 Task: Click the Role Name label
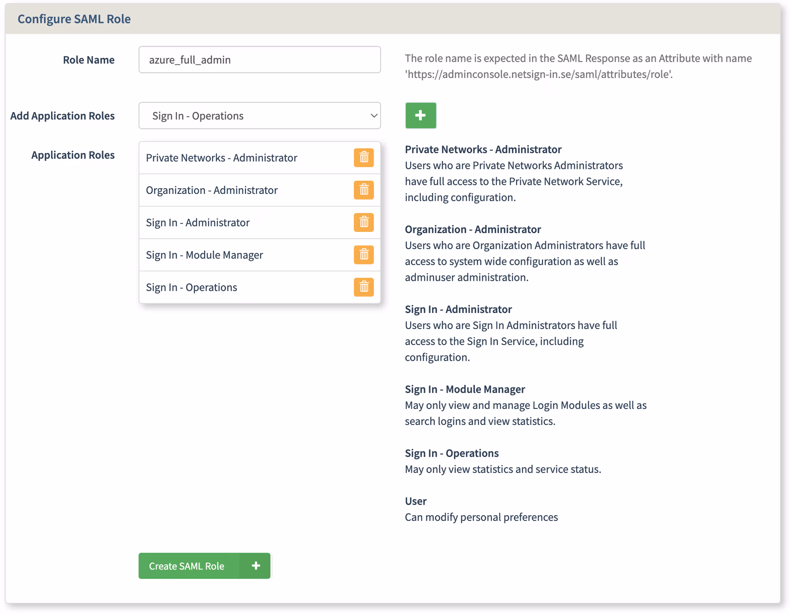tap(88, 60)
